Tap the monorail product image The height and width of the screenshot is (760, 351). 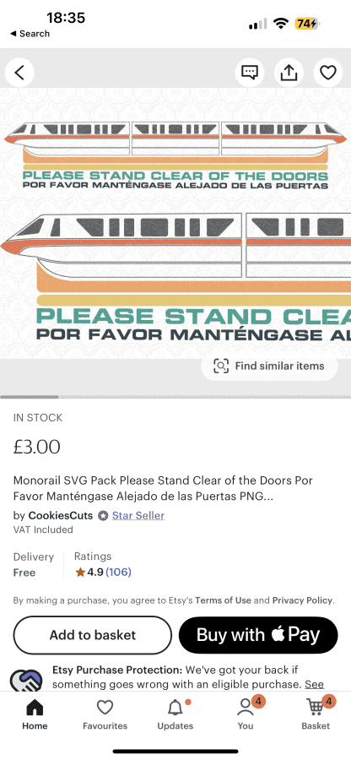pos(175,223)
